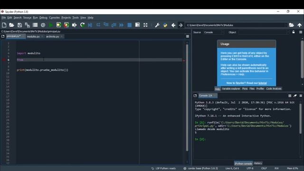
Task: Open the Debug menu
Action: [43, 18]
